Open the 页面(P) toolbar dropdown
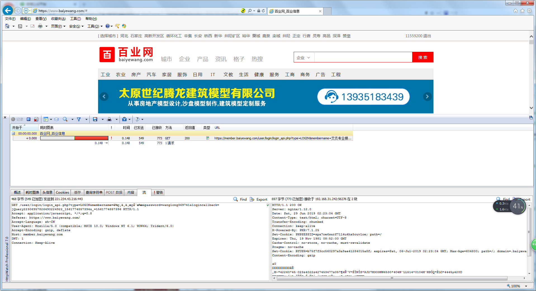This screenshot has width=536, height=291. click(x=58, y=26)
